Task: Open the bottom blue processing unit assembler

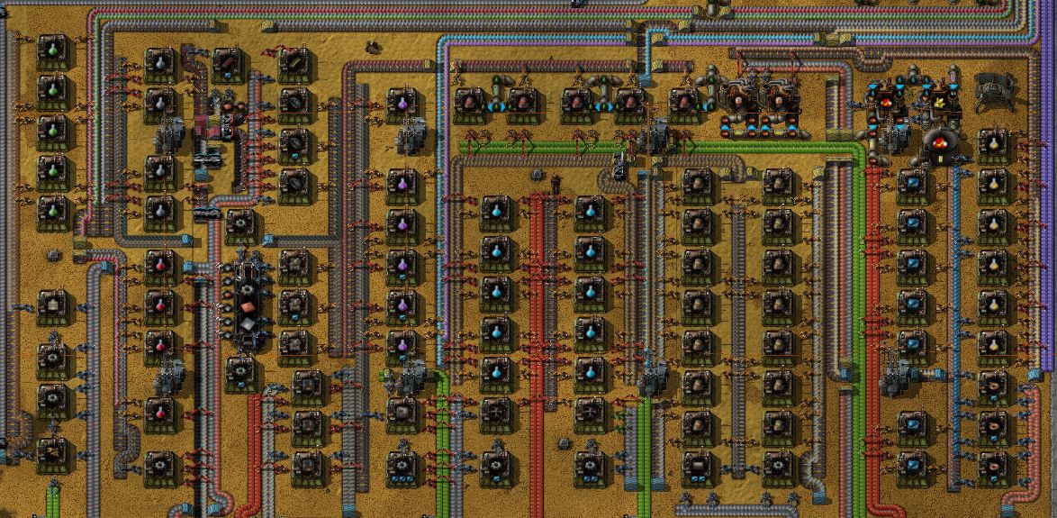Action: pos(912,468)
